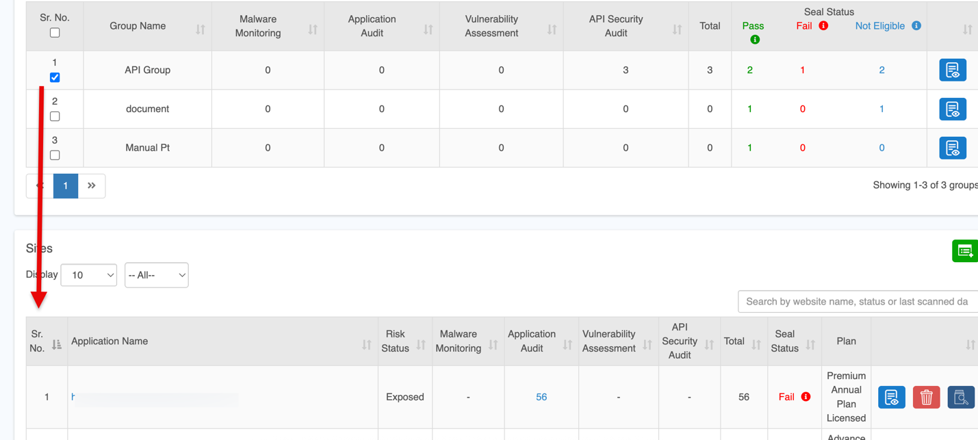This screenshot has width=978, height=440.
Task: Expand the -- All-- filter dropdown
Action: (156, 275)
